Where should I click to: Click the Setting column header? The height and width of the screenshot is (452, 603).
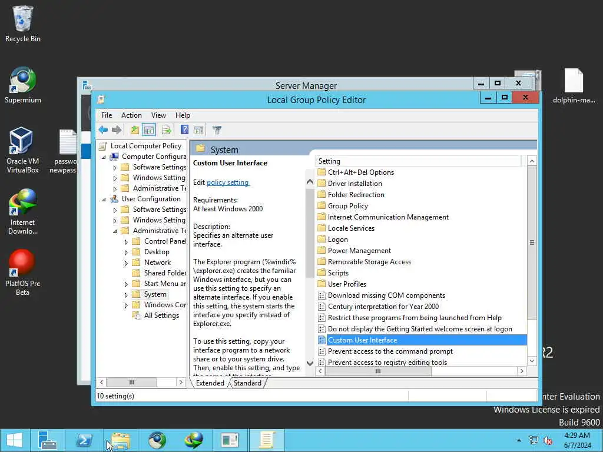[418, 161]
